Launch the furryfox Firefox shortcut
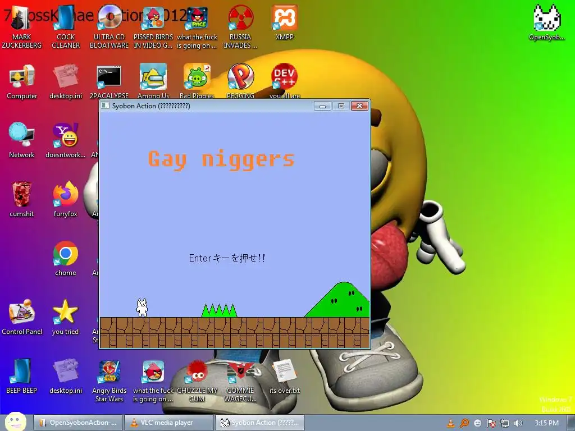 65,199
